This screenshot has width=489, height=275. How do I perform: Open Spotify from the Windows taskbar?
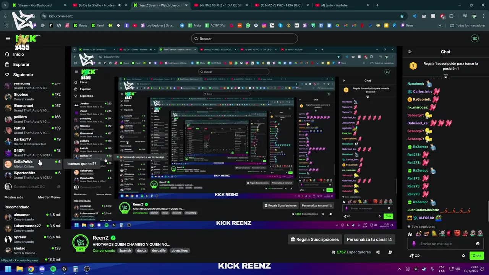[x=53, y=269]
